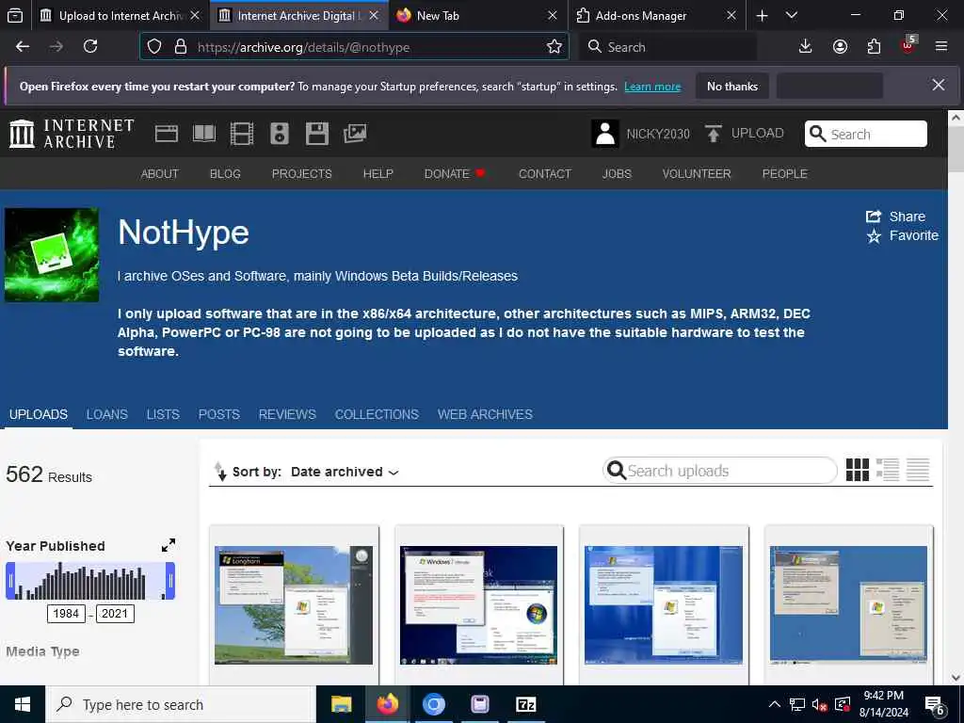Viewport: 964px width, 723px height.
Task: Click the 1984 start year field
Action: point(66,614)
